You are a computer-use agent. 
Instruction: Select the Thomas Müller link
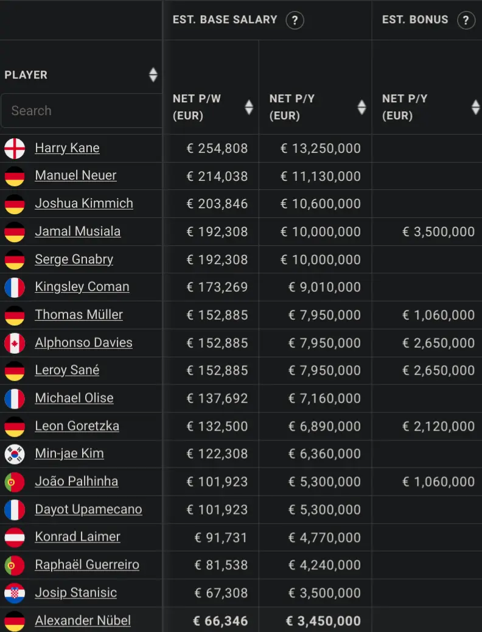79,314
